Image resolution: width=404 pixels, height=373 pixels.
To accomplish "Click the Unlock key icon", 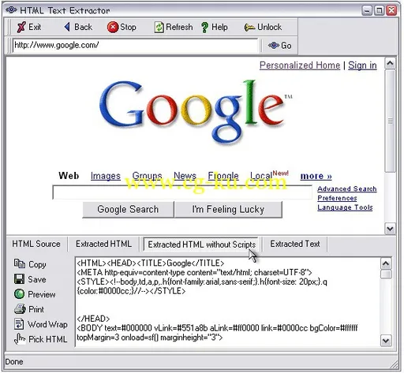I will coord(249,28).
